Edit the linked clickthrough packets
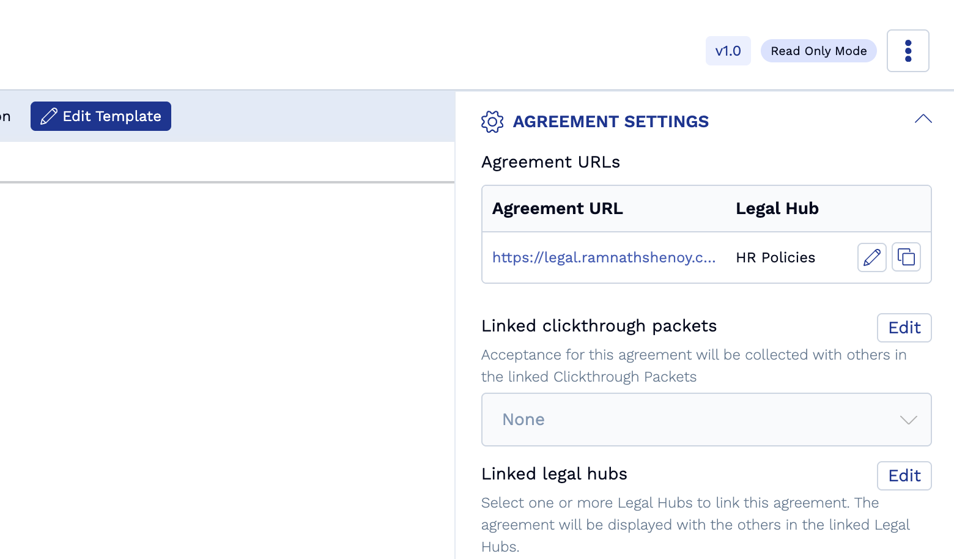Screen dimensions: 954x559 (904, 328)
